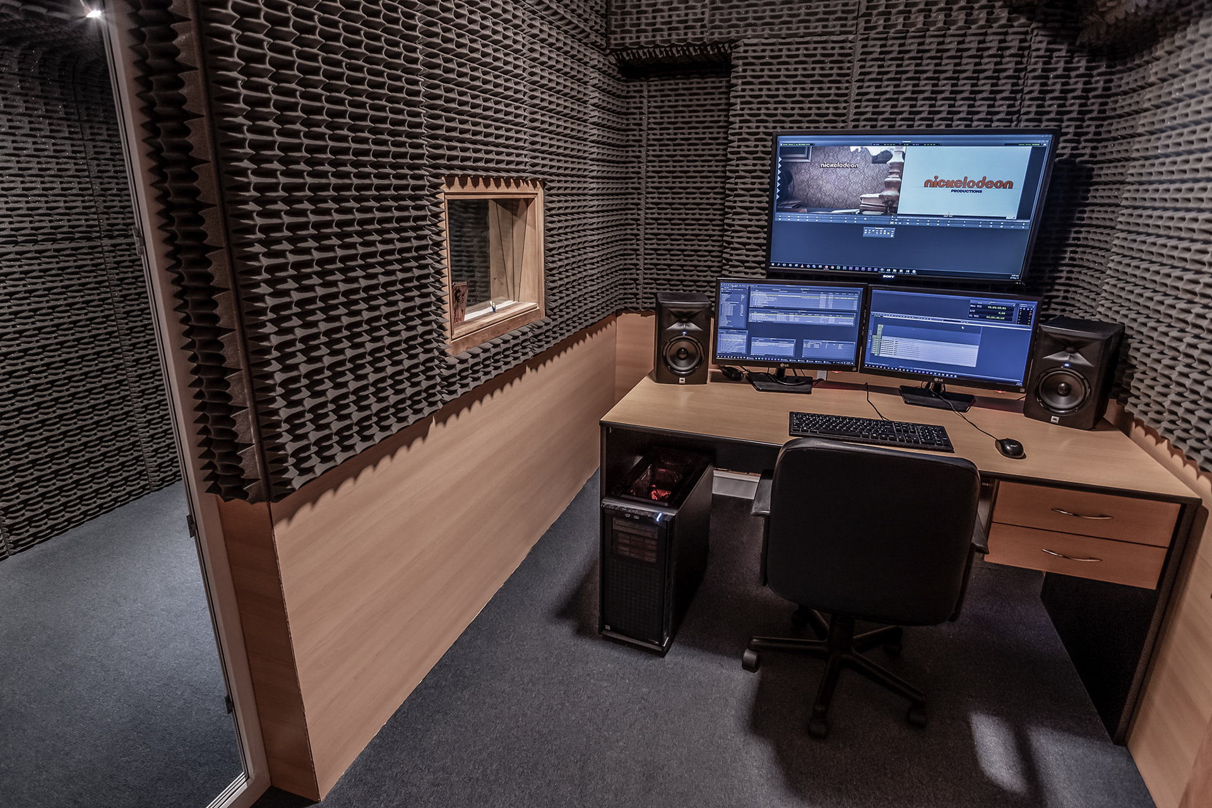Image resolution: width=1212 pixels, height=808 pixels.
Task: Open source clip name menu above source monitor
Action: pos(797,145)
